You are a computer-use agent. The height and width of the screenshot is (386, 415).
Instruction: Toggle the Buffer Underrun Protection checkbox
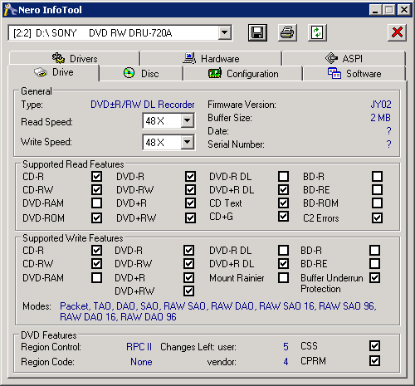pyautogui.click(x=374, y=277)
